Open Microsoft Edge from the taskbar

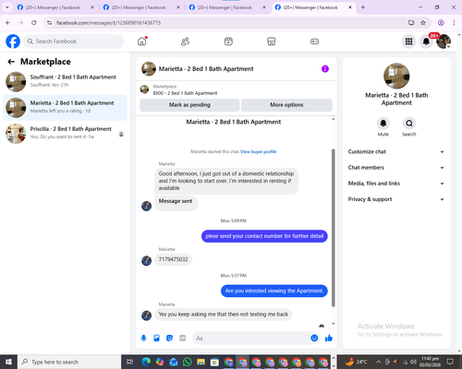[x=146, y=362]
